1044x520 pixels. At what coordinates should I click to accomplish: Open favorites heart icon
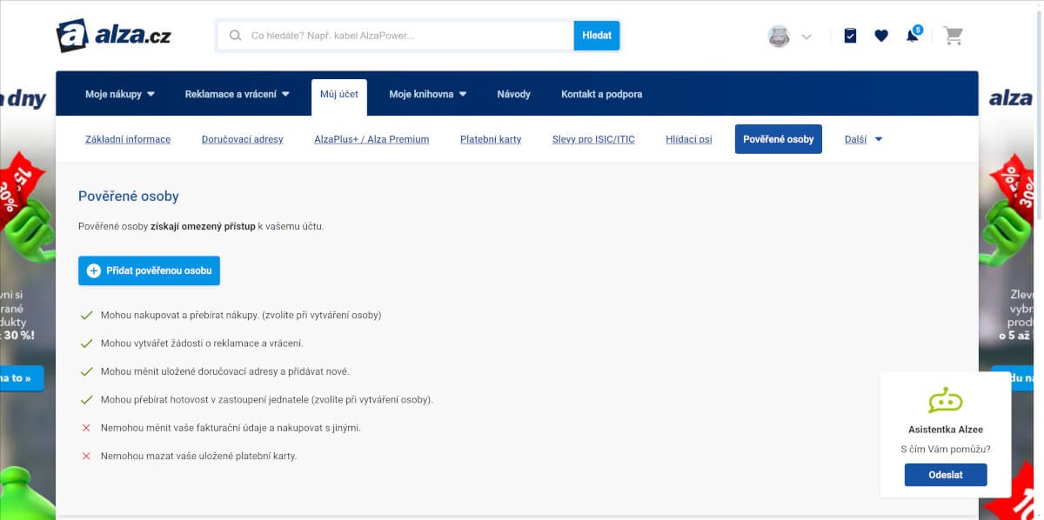(x=881, y=36)
